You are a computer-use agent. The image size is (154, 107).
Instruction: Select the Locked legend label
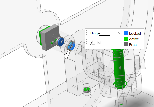pos(135,33)
